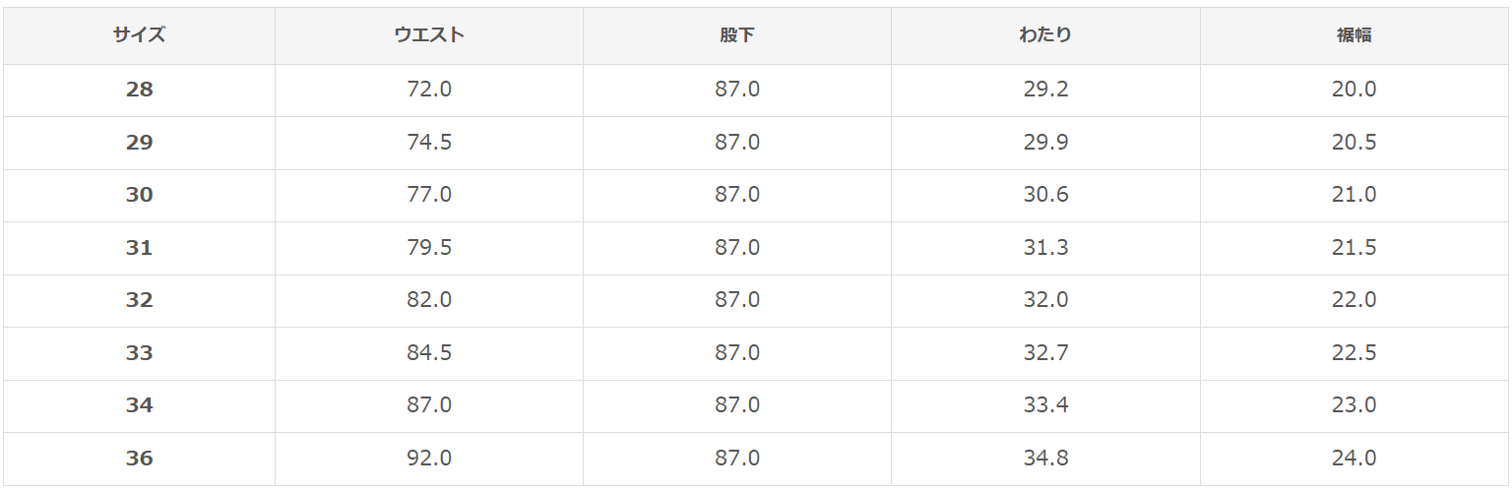Click the size 33 row label
The image size is (1512, 490).
(x=139, y=352)
